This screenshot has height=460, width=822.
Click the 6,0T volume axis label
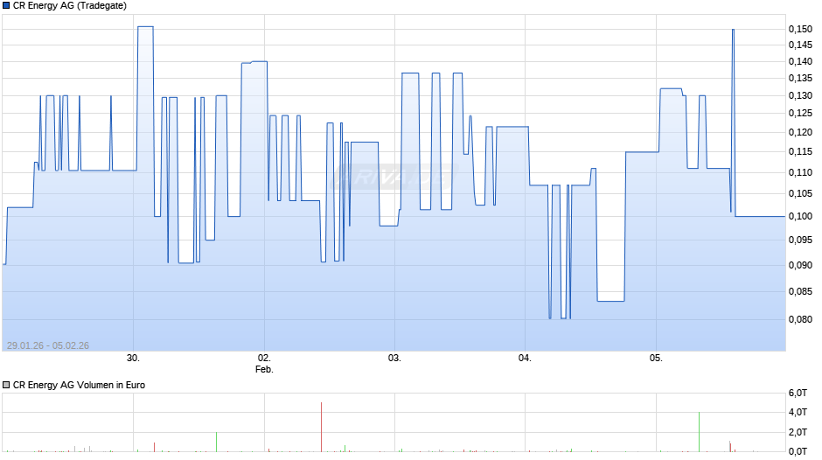pyautogui.click(x=798, y=393)
